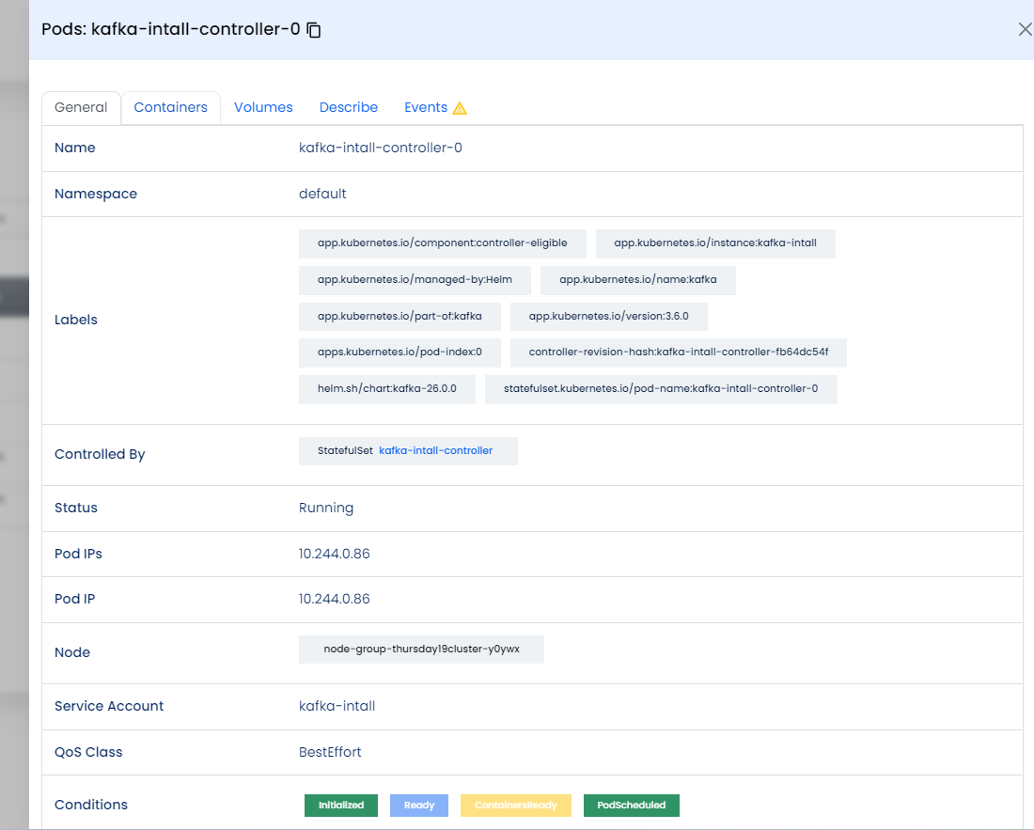The height and width of the screenshot is (830, 1034).
Task: Select the General tab
Action: pos(81,107)
